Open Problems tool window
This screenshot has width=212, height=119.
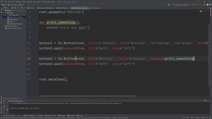click(62, 116)
